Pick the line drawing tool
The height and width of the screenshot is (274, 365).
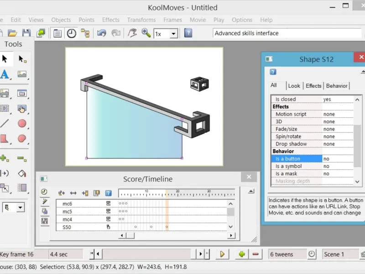(5, 123)
